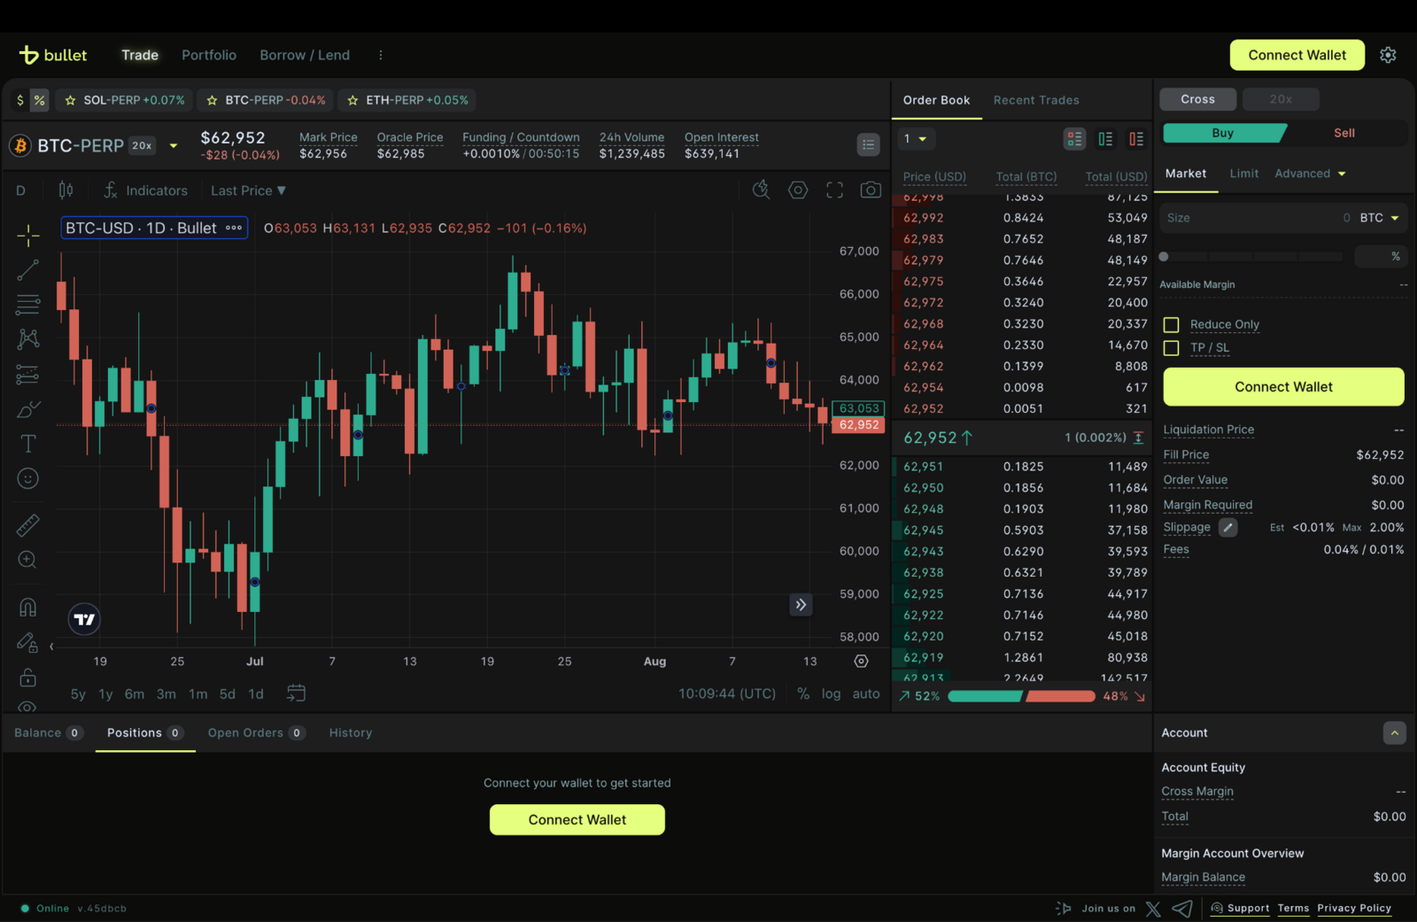Switch to the Open Orders tab
Screen dimensions: 1417x922
(x=256, y=732)
